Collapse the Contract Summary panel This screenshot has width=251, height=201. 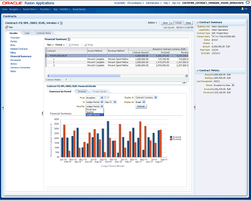(x=198, y=22)
